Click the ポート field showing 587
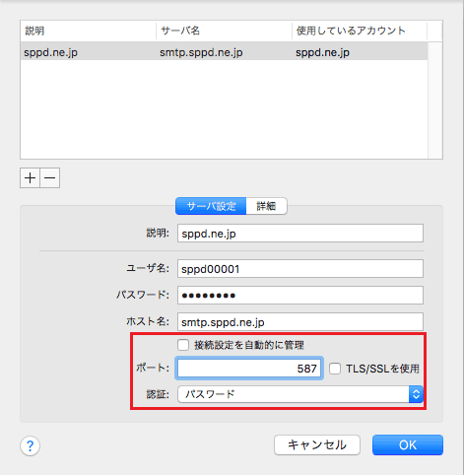This screenshot has width=464, height=475. click(x=249, y=369)
